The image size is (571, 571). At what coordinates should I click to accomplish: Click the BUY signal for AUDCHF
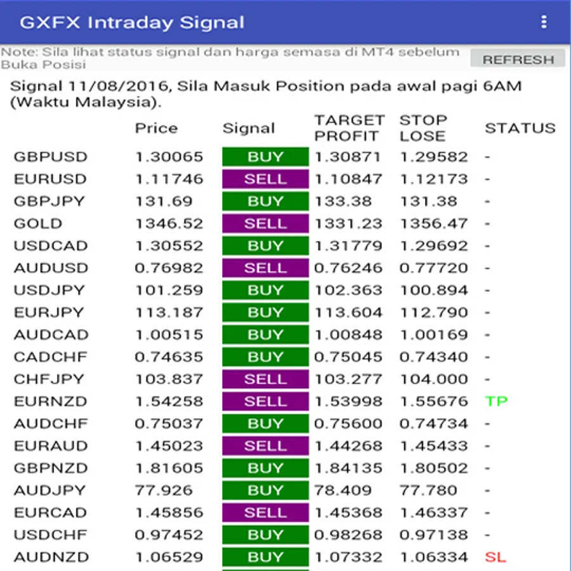(x=265, y=424)
